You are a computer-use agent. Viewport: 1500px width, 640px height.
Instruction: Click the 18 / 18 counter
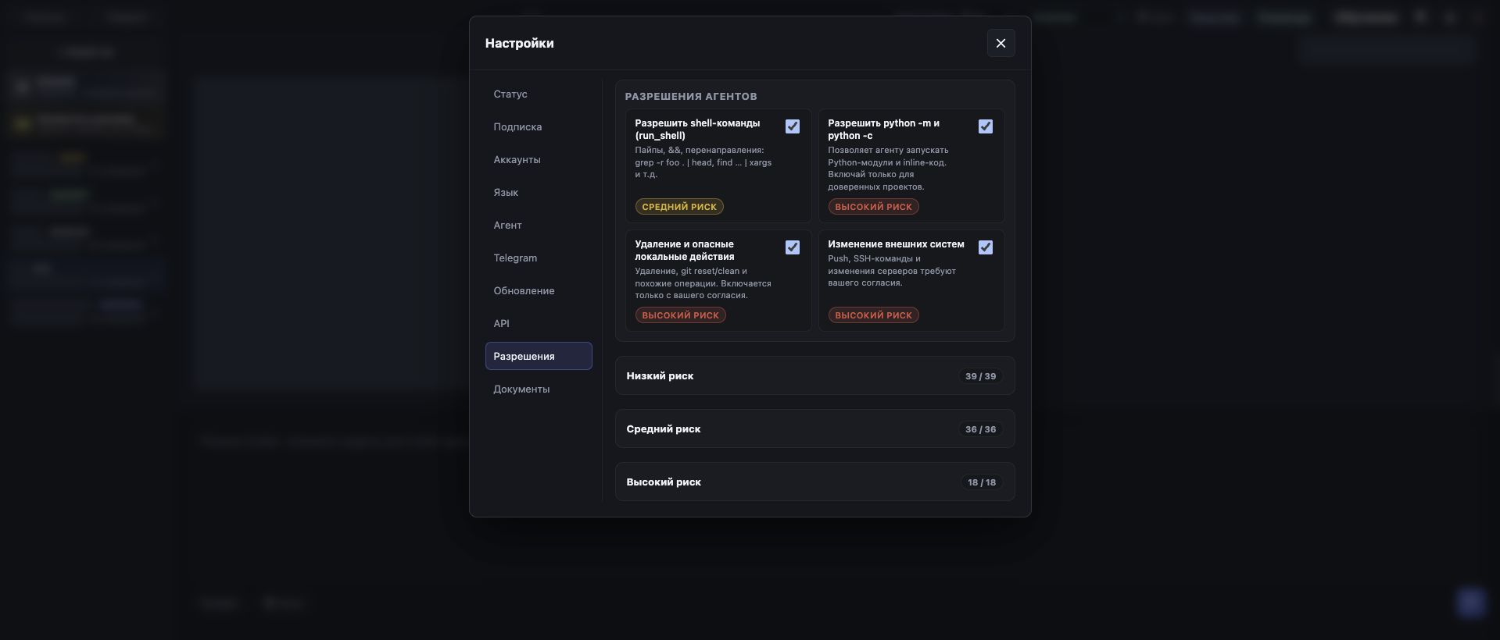[982, 482]
